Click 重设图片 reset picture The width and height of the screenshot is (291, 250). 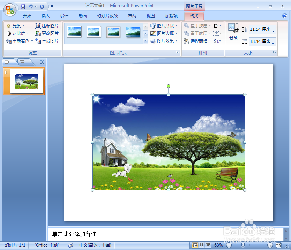pyautogui.click(x=47, y=41)
